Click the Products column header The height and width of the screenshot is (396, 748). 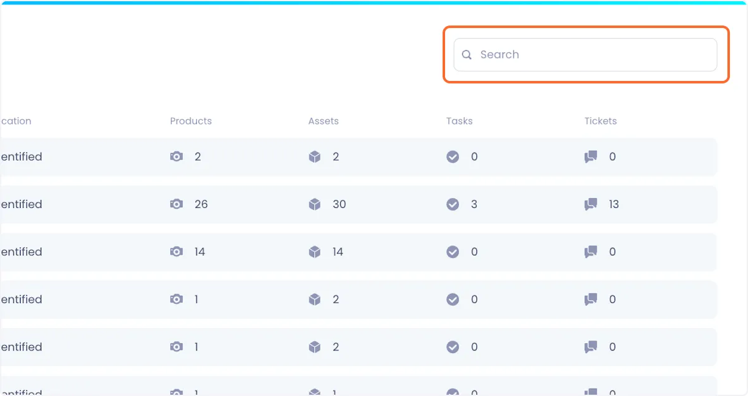click(191, 121)
